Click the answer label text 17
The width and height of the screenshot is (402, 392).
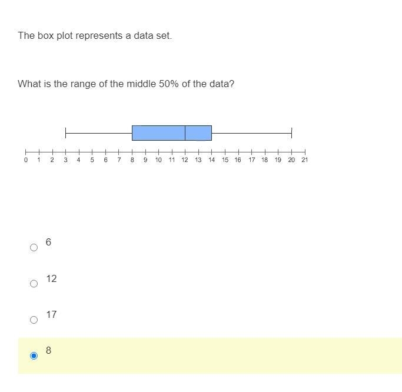(x=51, y=314)
